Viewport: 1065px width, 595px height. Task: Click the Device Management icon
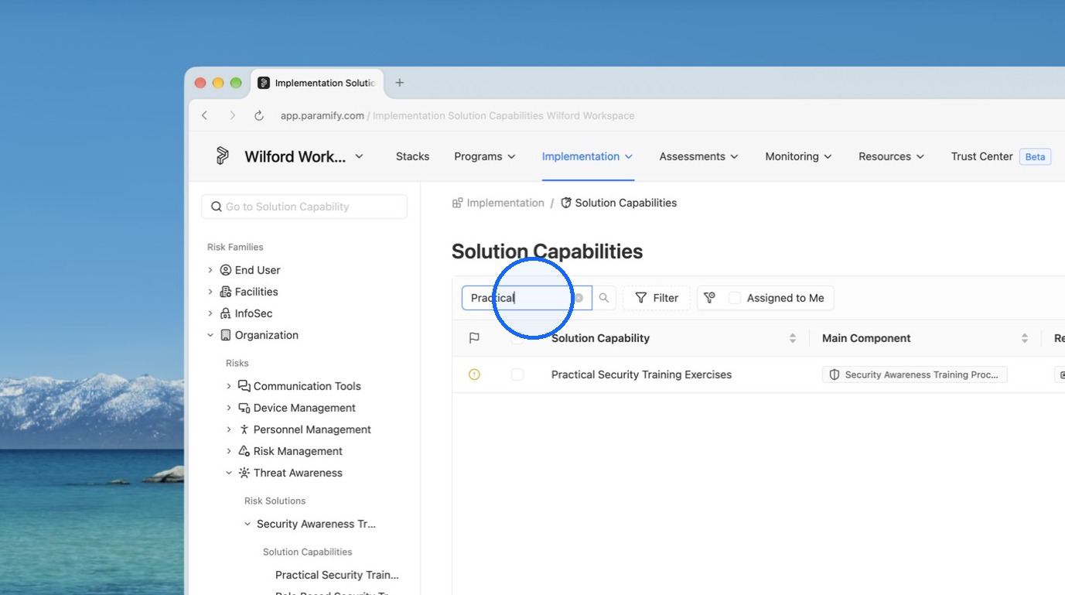pyautogui.click(x=244, y=408)
